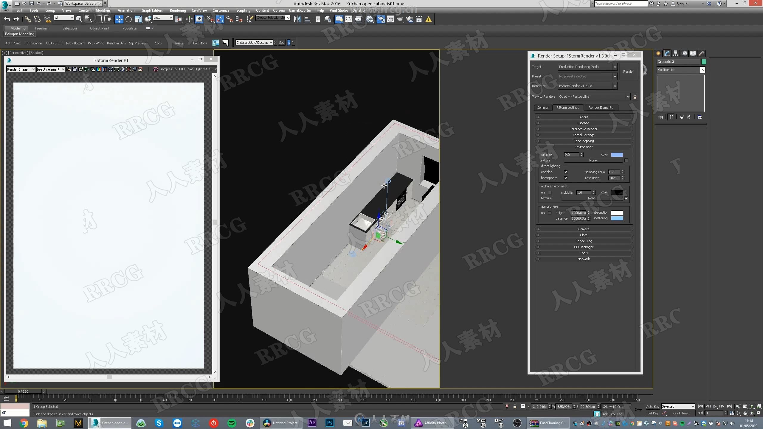Click the Render button in Render Setup
This screenshot has height=429, width=763.
coord(628,73)
